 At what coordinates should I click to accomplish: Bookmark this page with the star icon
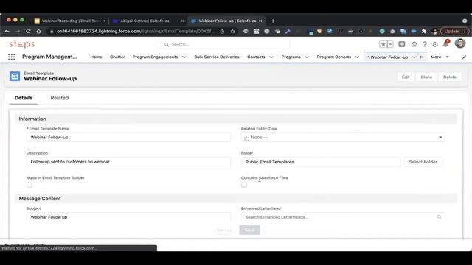click(232, 31)
